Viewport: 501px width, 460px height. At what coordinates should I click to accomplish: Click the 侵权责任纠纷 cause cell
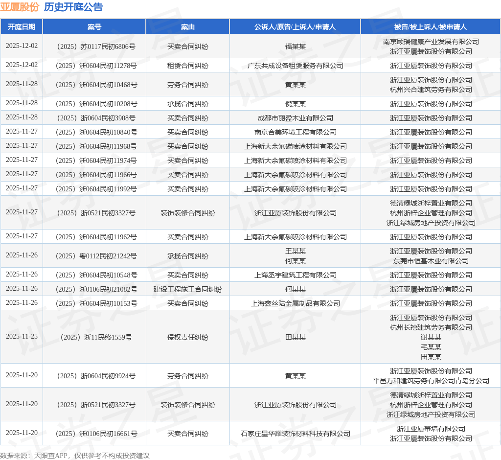(187, 337)
